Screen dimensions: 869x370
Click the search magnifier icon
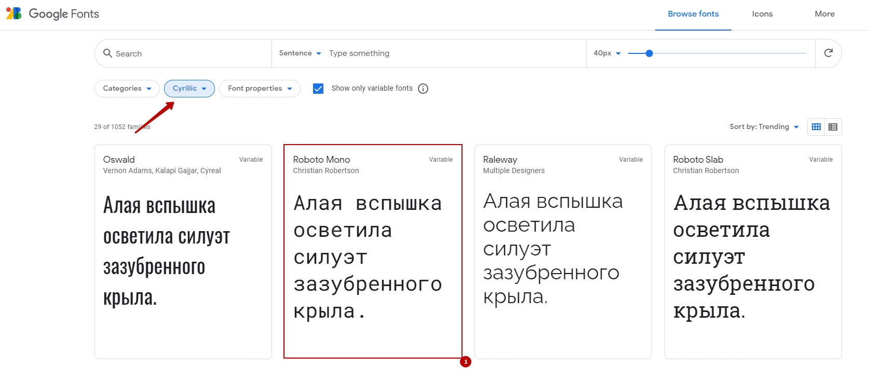click(x=107, y=53)
